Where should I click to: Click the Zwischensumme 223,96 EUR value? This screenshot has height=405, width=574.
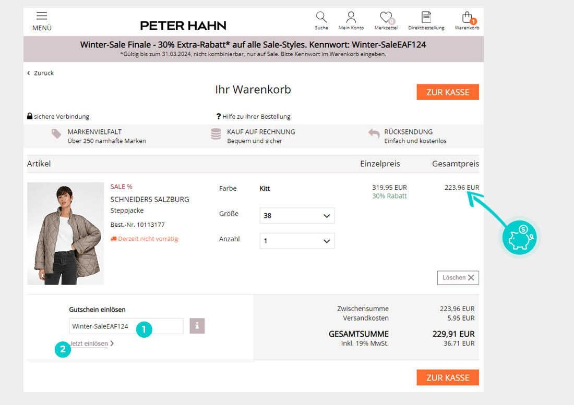(457, 309)
